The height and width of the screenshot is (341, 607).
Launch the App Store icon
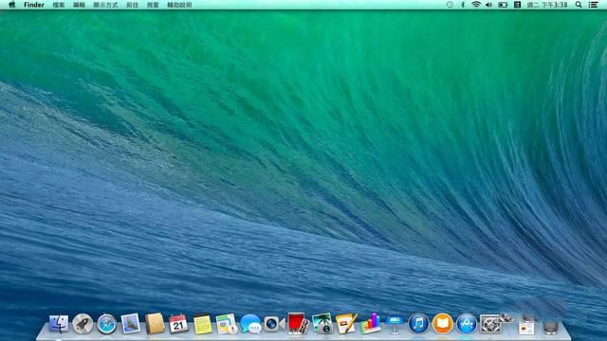tap(467, 324)
